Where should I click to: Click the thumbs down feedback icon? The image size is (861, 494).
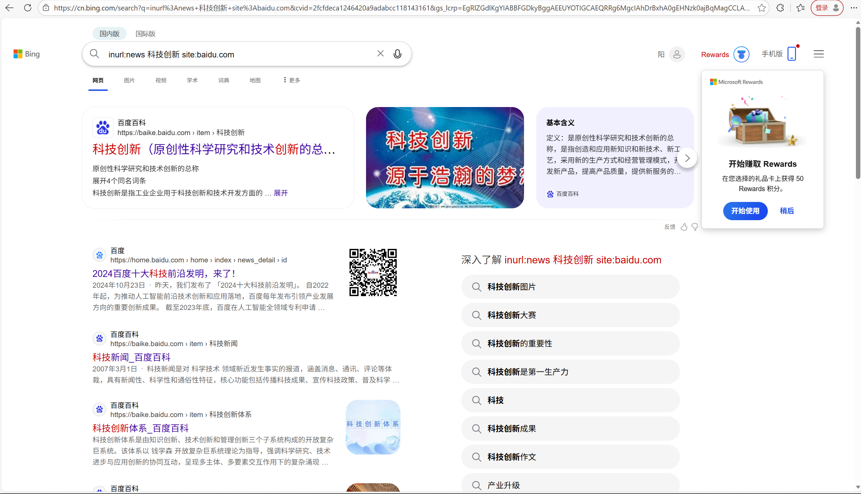(x=695, y=227)
